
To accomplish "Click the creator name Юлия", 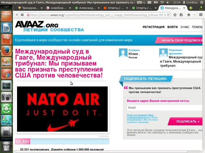I will click(134, 54).
